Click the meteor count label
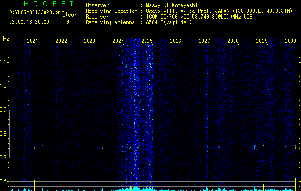 pos(68,15)
